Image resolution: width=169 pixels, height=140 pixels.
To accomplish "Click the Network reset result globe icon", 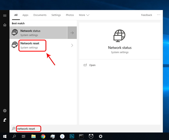I will [15, 45].
